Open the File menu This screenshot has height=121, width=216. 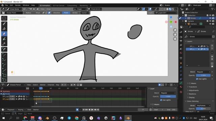(6, 5)
